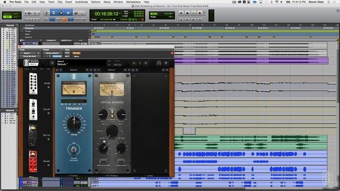Click the Native button in plugin header
The height and width of the screenshot is (191, 340).
[76, 56]
